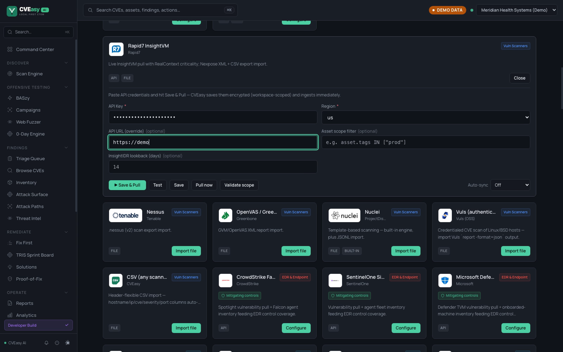
Task: Click Pull now
Action: point(204,185)
